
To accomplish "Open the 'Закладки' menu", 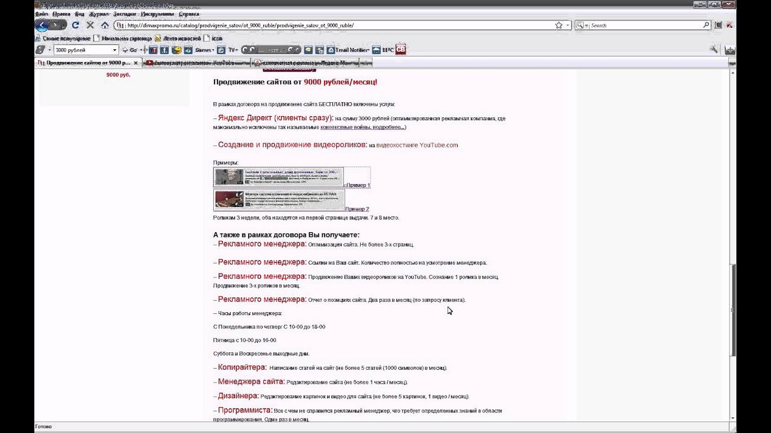I will point(125,14).
